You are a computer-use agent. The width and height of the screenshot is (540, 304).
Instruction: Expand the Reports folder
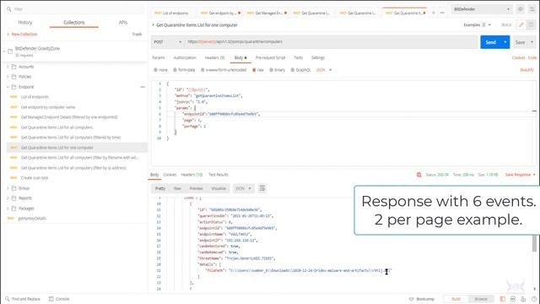click(x=8, y=198)
